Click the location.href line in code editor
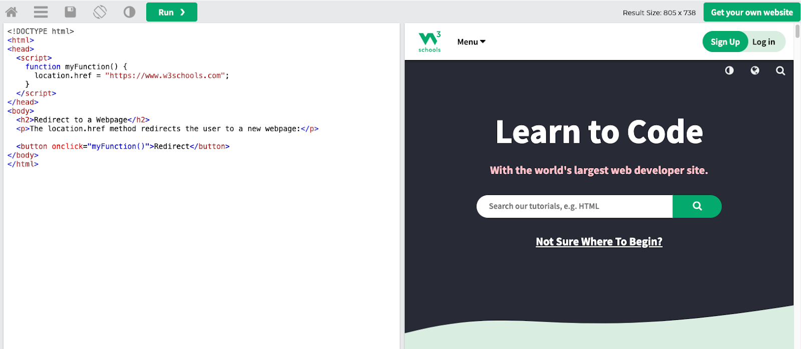The width and height of the screenshot is (801, 349). (x=131, y=75)
